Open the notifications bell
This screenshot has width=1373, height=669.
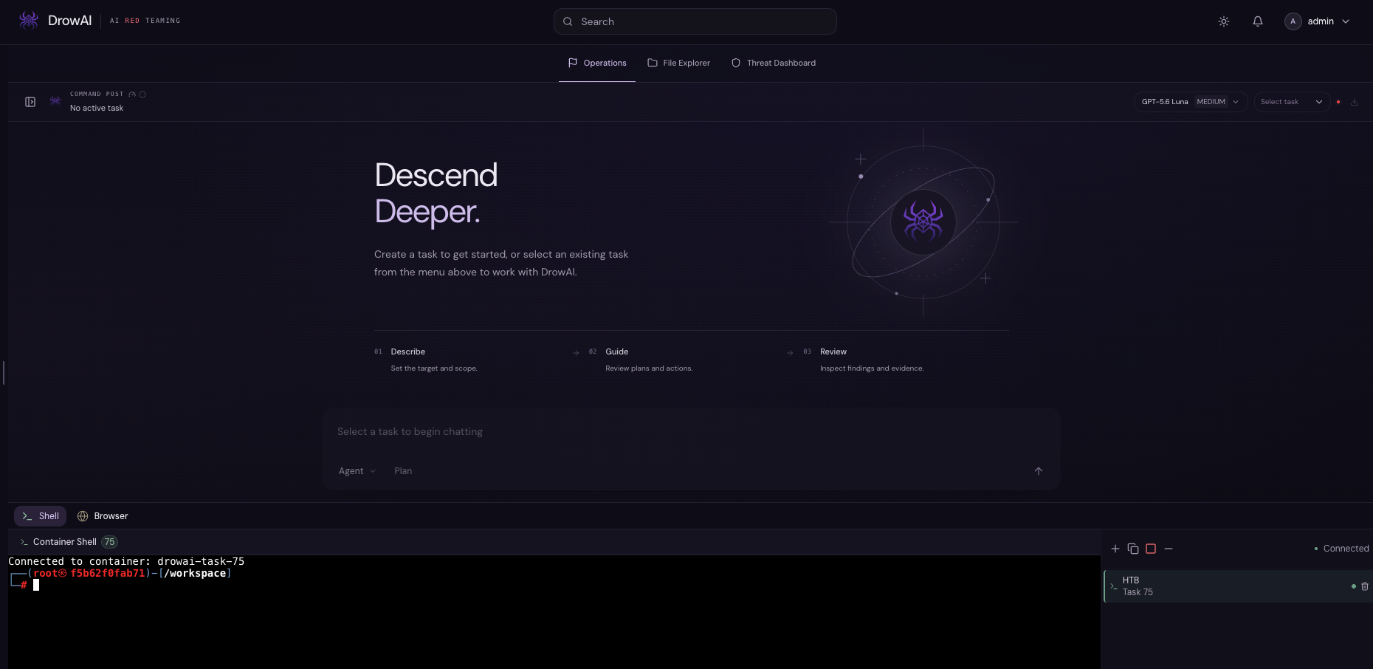1258,21
